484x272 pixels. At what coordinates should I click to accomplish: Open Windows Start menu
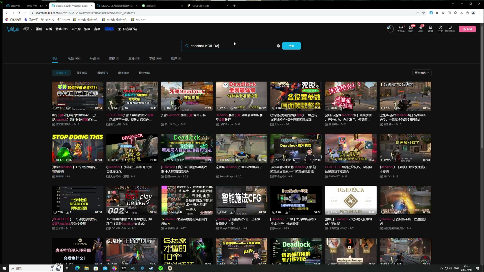pyautogui.click(x=4, y=268)
